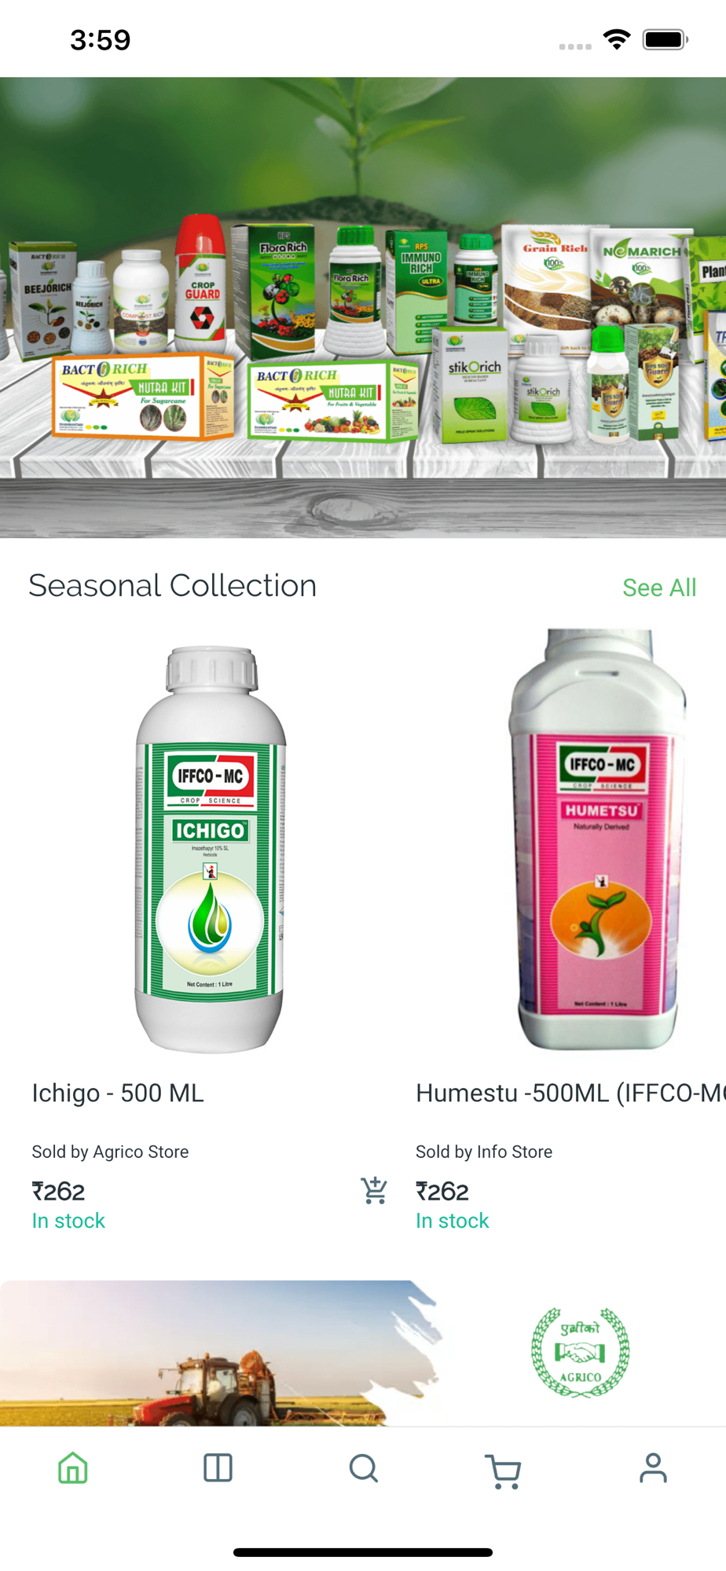
Task: Open the categories panel icon in the bottom bar
Action: [x=218, y=1467]
